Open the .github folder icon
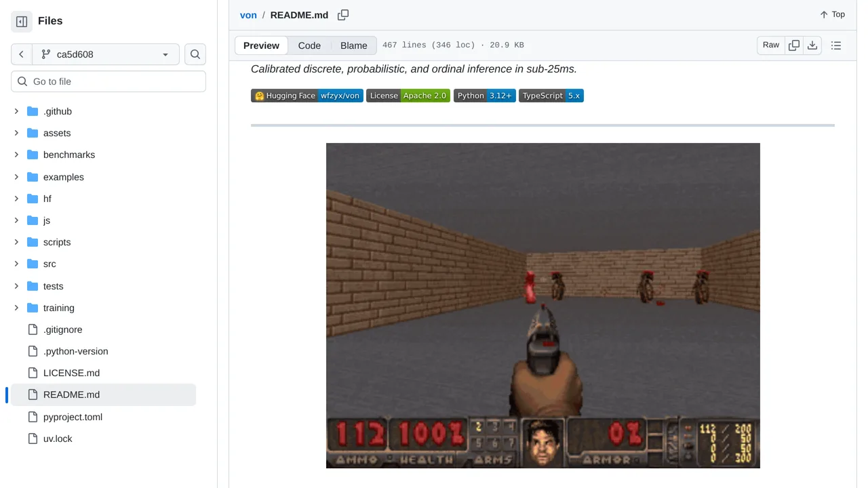Screen dimensions: 868x488 click(33, 111)
